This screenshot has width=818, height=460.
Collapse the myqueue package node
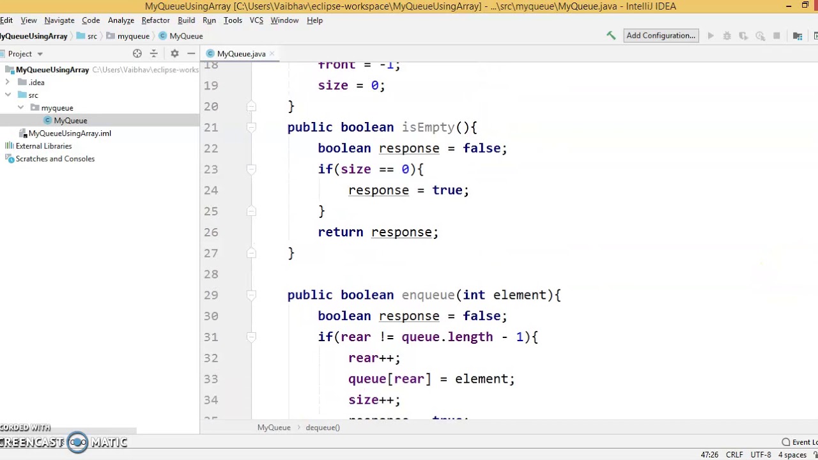20,108
